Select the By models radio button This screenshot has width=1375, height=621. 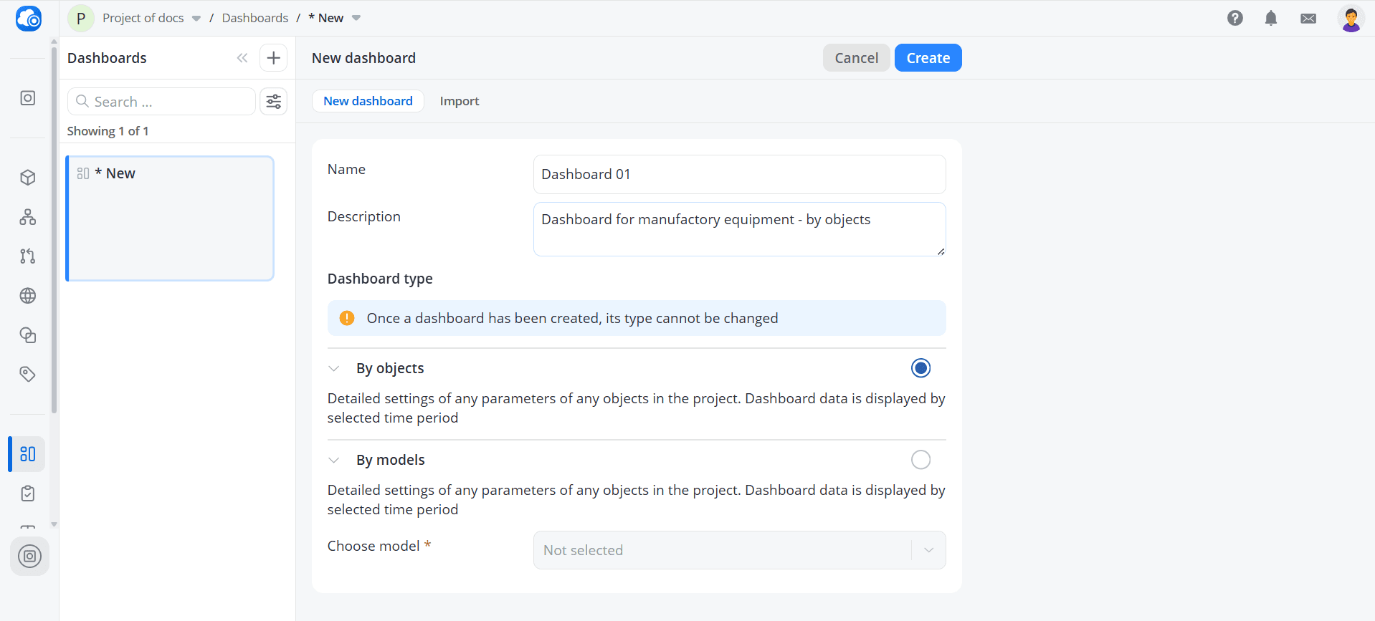920,460
